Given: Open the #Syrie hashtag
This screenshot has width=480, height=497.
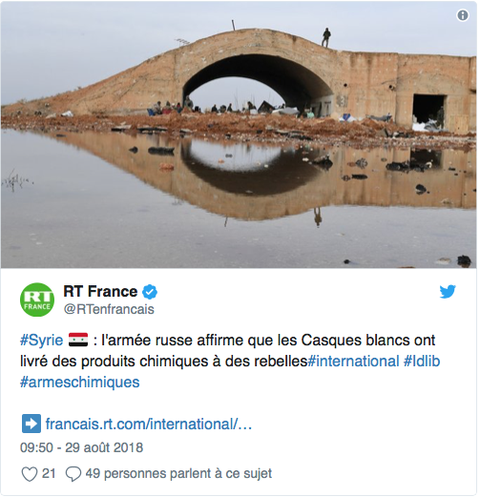Looking at the screenshot, I should point(42,341).
